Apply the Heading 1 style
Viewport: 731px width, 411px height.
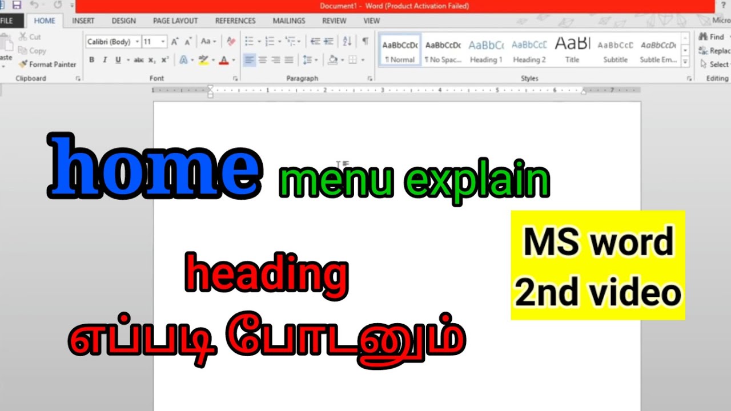pos(486,50)
